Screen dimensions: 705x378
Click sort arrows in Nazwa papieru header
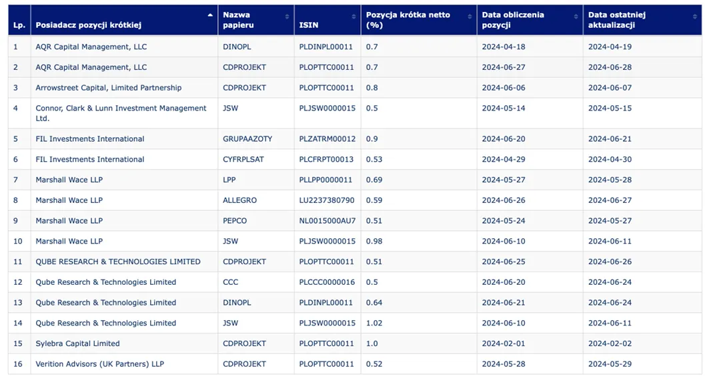(287, 17)
